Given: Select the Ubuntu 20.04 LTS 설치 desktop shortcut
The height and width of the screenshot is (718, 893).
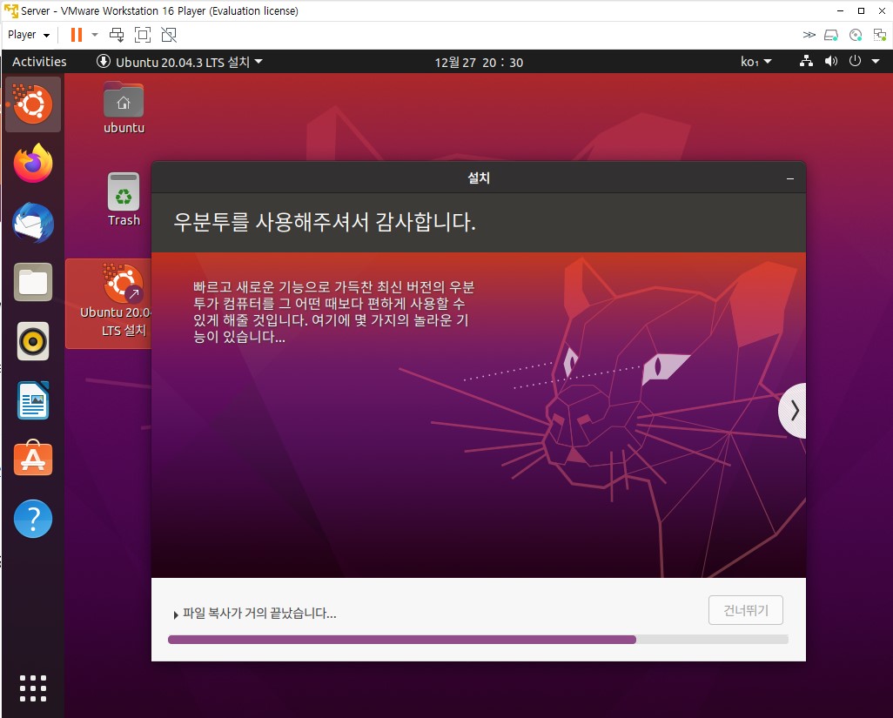Looking at the screenshot, I should [x=110, y=303].
